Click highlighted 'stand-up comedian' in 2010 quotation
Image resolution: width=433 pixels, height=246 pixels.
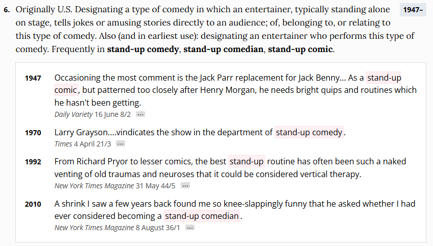[202, 216]
